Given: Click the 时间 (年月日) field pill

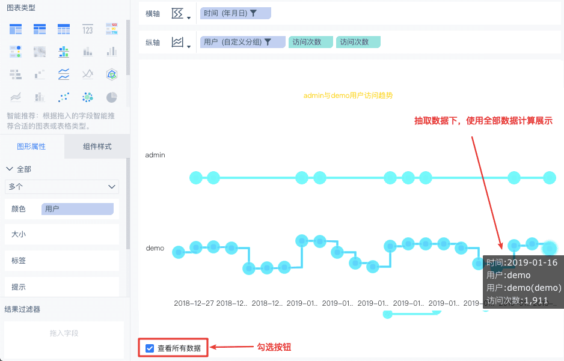Looking at the screenshot, I should (x=235, y=13).
